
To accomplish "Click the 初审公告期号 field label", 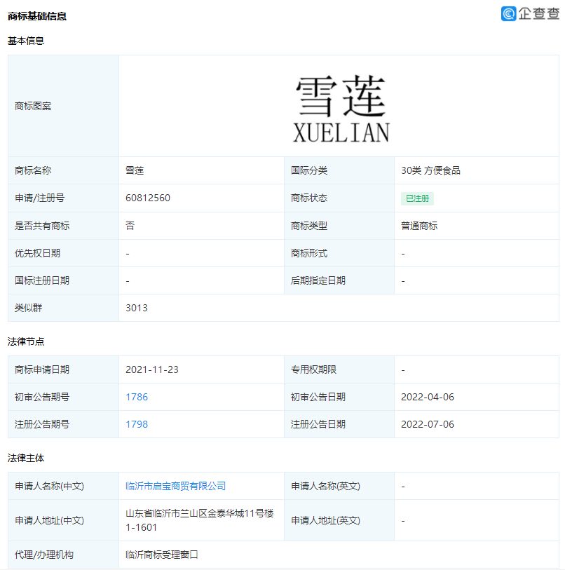I will coord(42,397).
